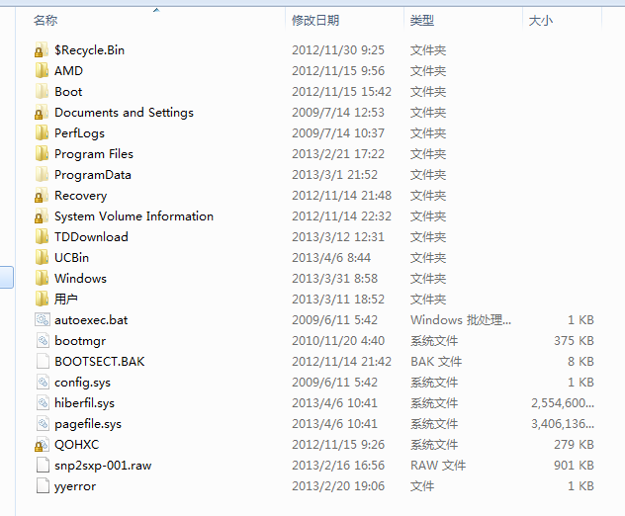Click the Documents and Settings locked folder icon

42,113
